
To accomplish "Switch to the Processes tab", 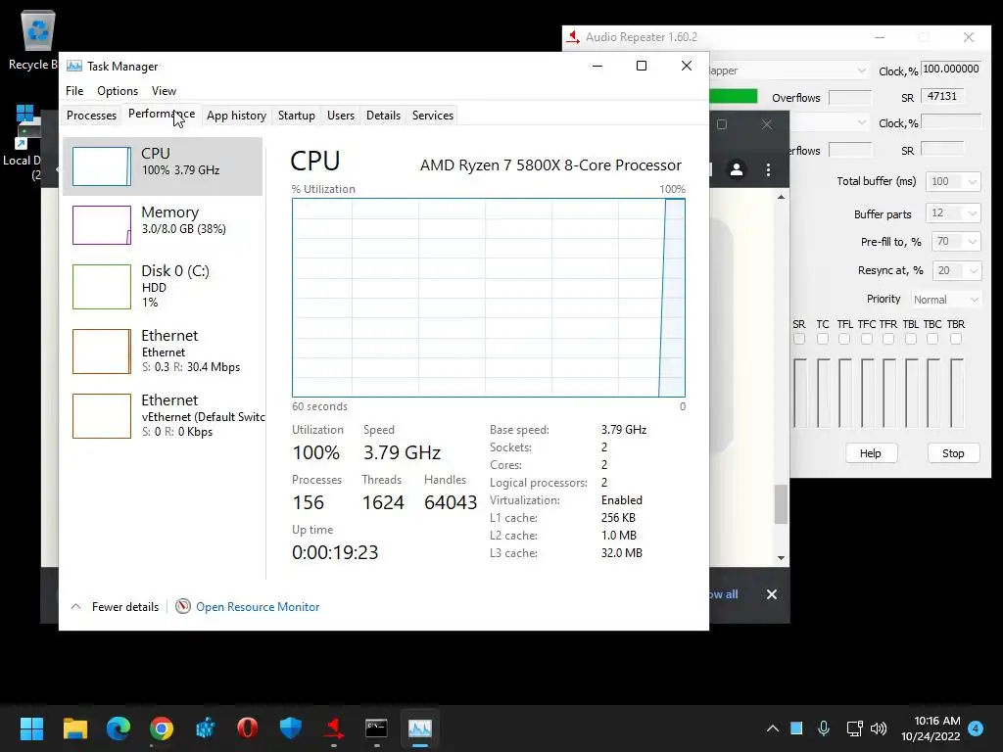I will coord(91,116).
